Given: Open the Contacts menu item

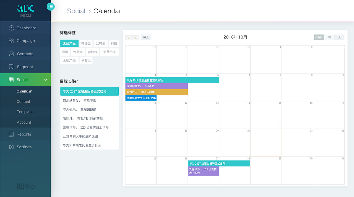Looking at the screenshot, I should click(25, 54).
